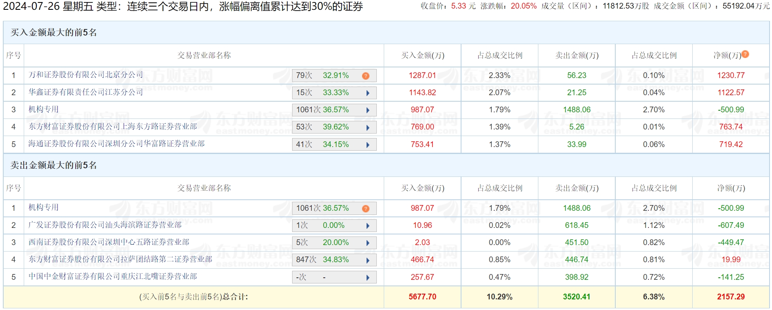Click orange question icon in 万和证券 row

tap(366, 76)
